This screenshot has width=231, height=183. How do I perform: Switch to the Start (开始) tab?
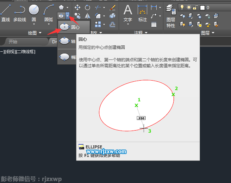tap(13, 42)
